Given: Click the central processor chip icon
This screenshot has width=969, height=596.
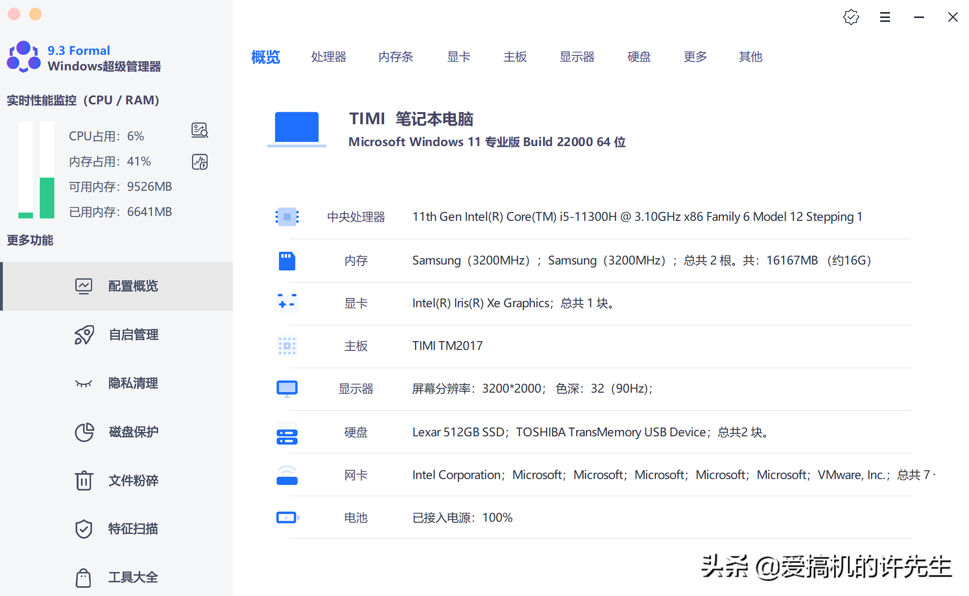Looking at the screenshot, I should (287, 217).
